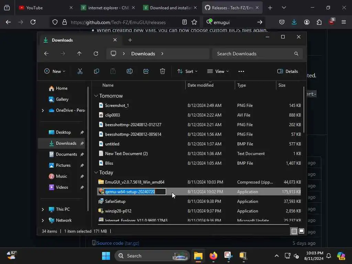Expand This PC in navigation pane
352x264 pixels.
click(x=43, y=209)
